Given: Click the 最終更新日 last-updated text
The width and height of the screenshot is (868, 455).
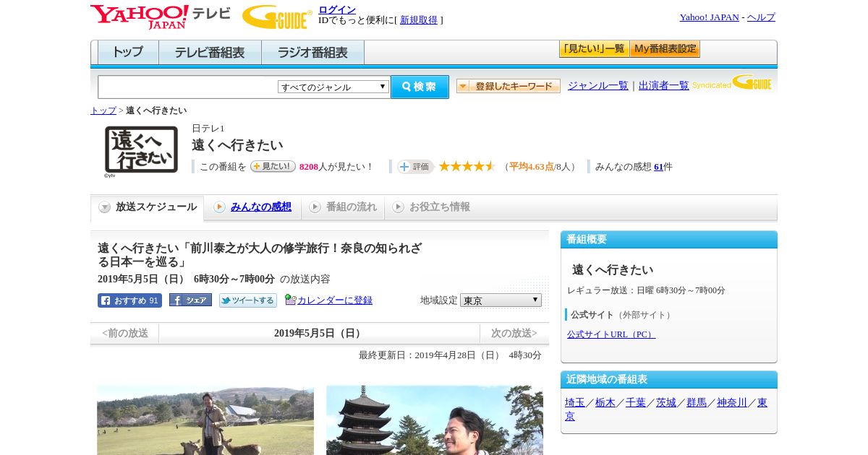Looking at the screenshot, I should 450,355.
